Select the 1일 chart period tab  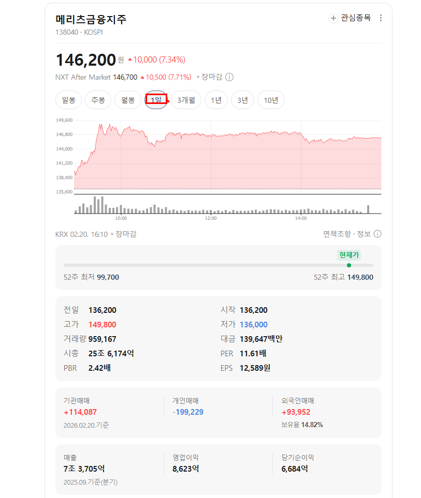click(156, 100)
